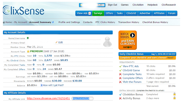This screenshot has width=181, height=106.
Task: Switch to the Surveys tab
Action: [98, 13]
